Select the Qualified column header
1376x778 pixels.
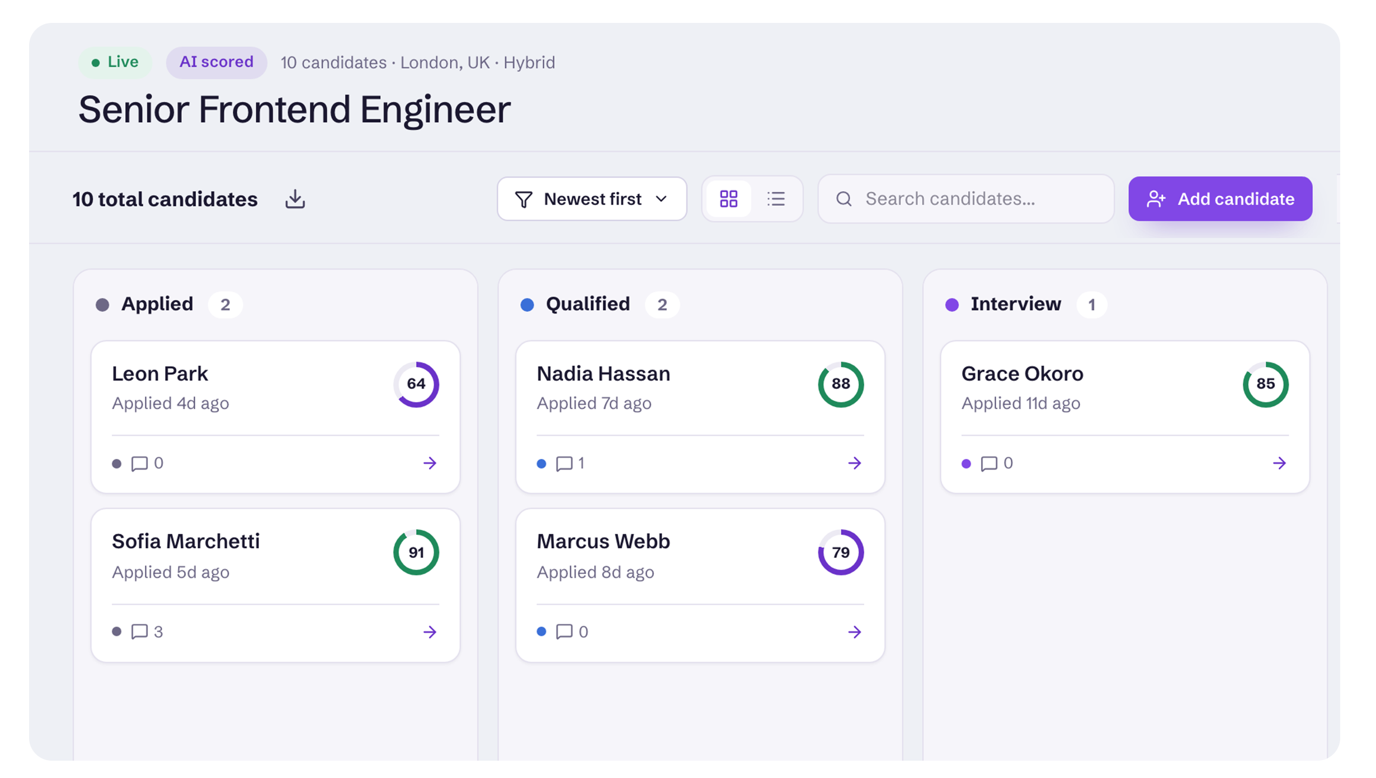tap(588, 304)
